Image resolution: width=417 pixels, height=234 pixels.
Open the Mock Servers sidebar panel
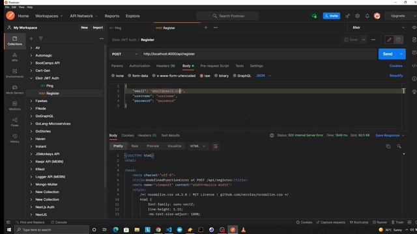tap(14, 90)
